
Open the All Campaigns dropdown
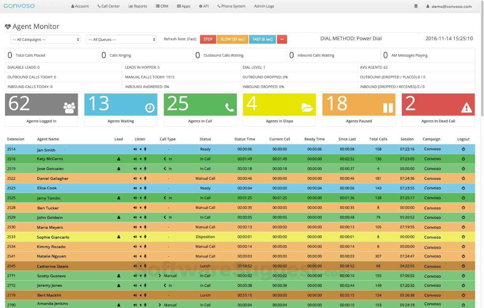point(45,39)
